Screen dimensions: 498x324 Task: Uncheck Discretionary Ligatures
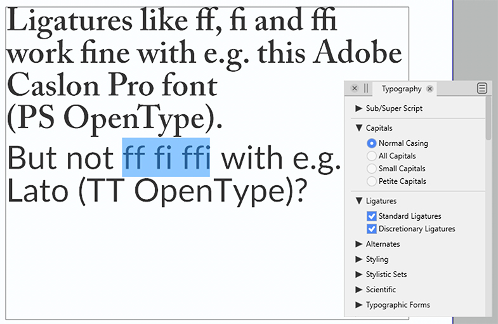coord(372,229)
